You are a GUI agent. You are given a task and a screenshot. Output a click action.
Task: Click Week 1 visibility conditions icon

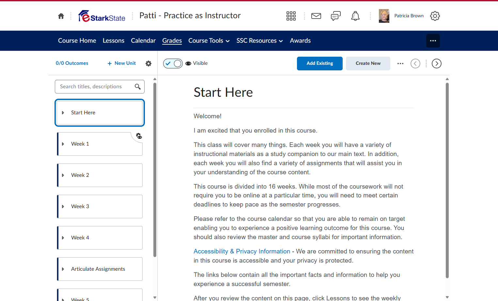pyautogui.click(x=139, y=136)
